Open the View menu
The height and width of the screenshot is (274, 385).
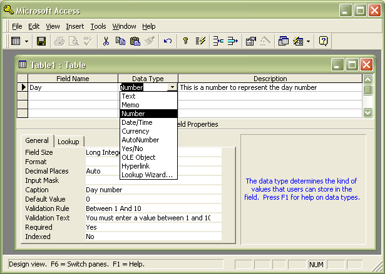coord(53,26)
